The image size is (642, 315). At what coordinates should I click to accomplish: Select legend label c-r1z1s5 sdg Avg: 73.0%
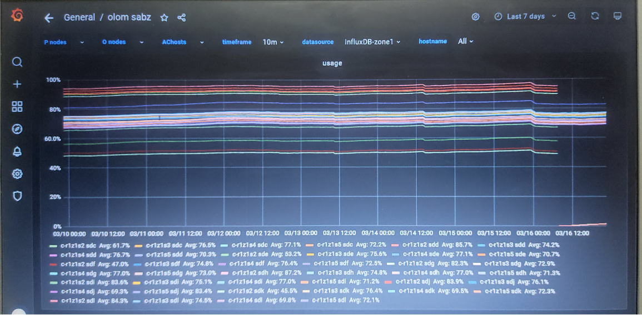pos(181,273)
